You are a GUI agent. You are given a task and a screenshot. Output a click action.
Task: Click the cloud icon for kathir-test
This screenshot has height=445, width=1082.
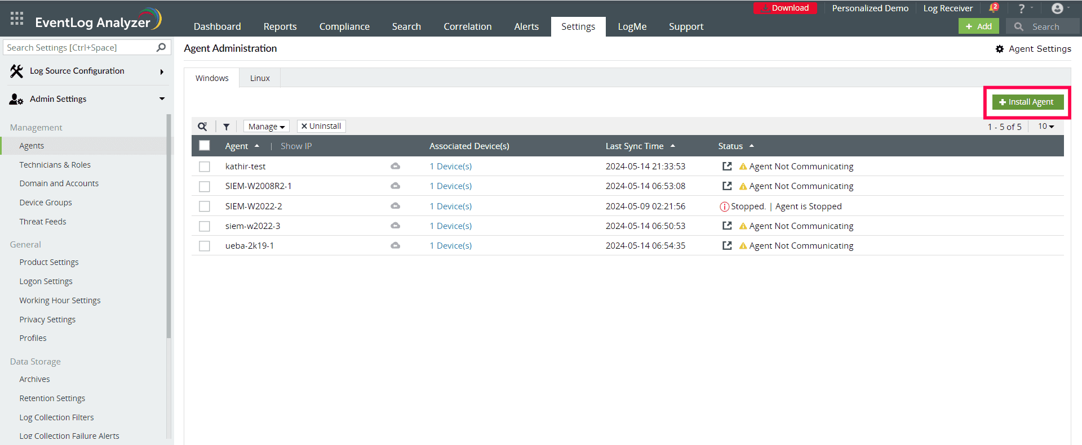point(396,166)
